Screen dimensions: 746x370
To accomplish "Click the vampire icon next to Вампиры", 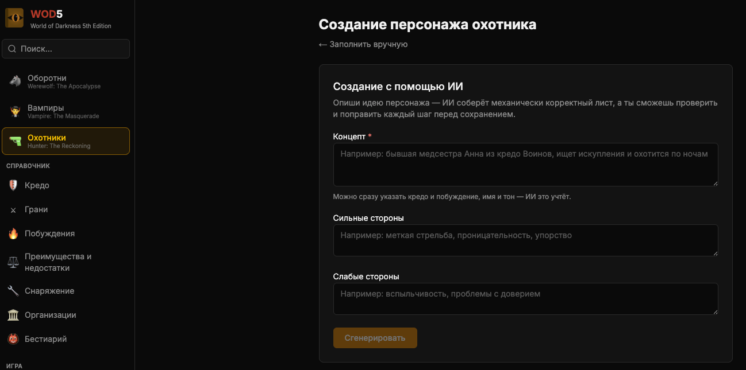I will point(15,111).
